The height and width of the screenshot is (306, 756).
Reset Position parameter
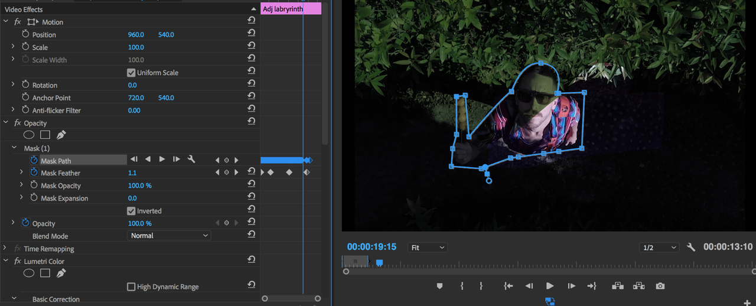coord(252,34)
